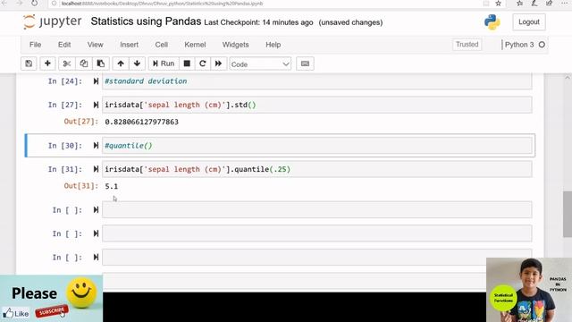The image size is (572, 322).
Task: Open the Cell menu
Action: (161, 45)
